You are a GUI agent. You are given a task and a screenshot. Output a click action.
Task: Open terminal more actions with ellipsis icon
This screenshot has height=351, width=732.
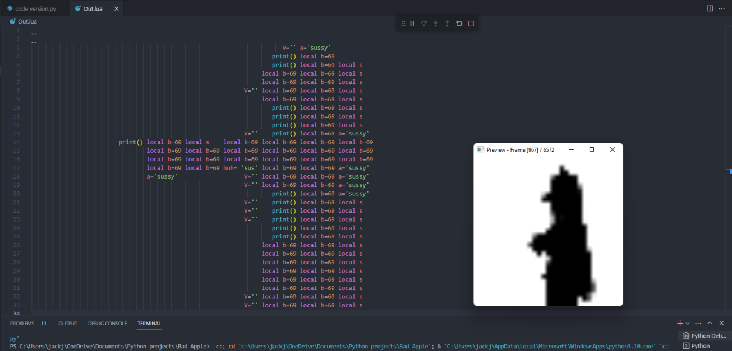(698, 323)
